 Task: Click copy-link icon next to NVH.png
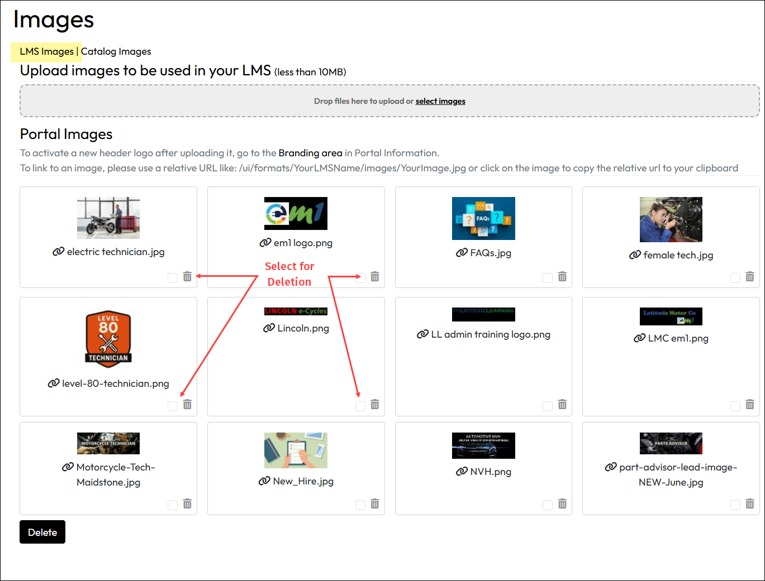(462, 472)
